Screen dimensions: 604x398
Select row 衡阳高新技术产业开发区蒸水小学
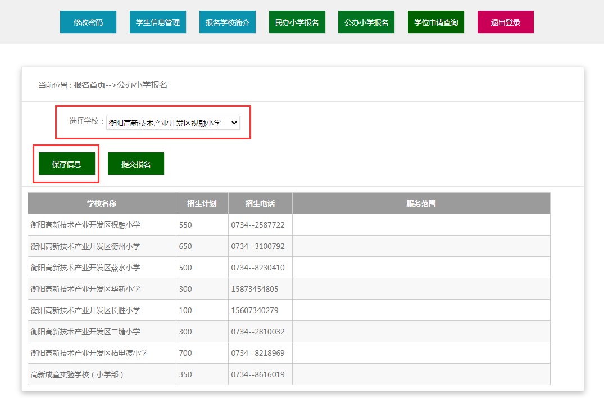point(289,268)
